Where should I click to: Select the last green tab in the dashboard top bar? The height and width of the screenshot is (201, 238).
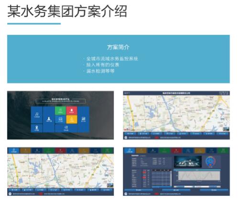point(223,151)
